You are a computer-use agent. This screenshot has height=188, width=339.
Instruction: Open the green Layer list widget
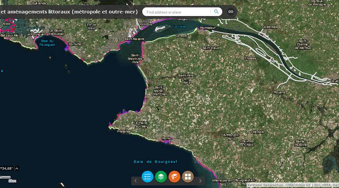point(161,176)
